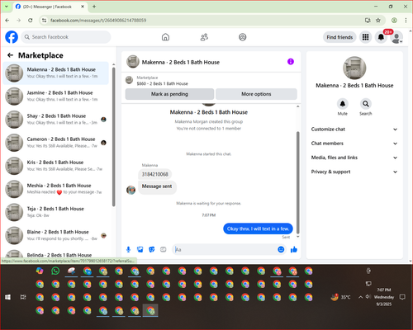Image resolution: width=413 pixels, height=330 pixels.
Task: Open the Home tab icon
Action: tap(165, 37)
